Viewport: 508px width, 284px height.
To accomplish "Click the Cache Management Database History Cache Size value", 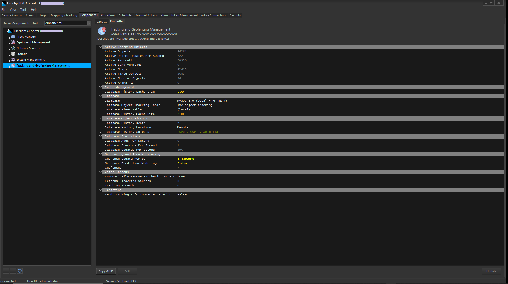I will [181, 92].
